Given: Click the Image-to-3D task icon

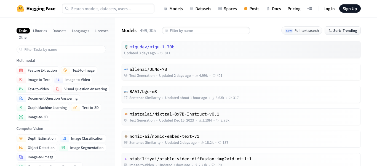Looking at the screenshot, I should click(x=21, y=117).
